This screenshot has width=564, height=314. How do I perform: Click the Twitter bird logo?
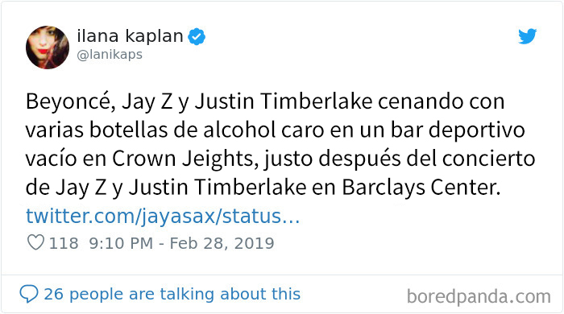point(527,36)
